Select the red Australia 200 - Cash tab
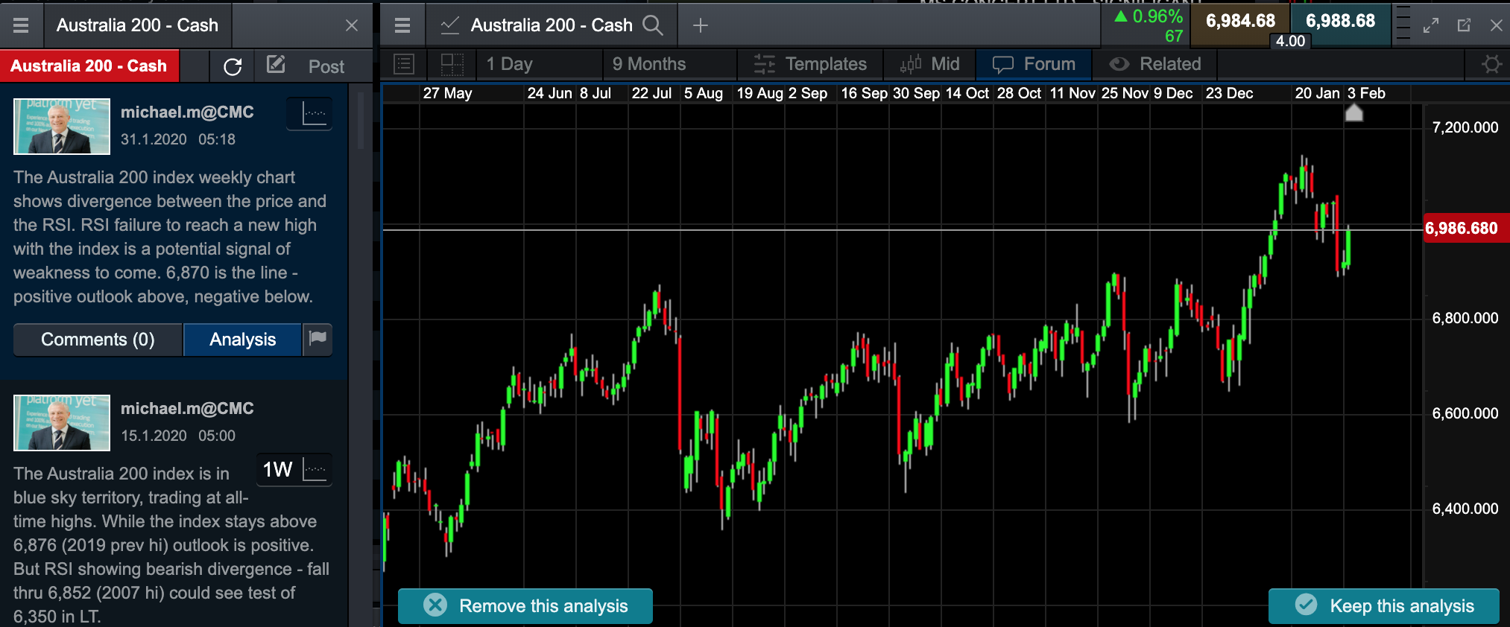The image size is (1510, 627). (x=89, y=66)
